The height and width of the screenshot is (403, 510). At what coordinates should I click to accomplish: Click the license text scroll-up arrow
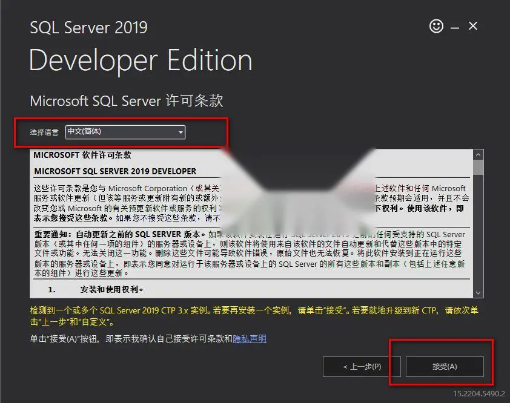478,155
